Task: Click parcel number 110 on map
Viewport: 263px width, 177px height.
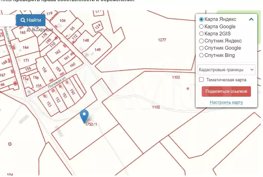Action: [52, 45]
